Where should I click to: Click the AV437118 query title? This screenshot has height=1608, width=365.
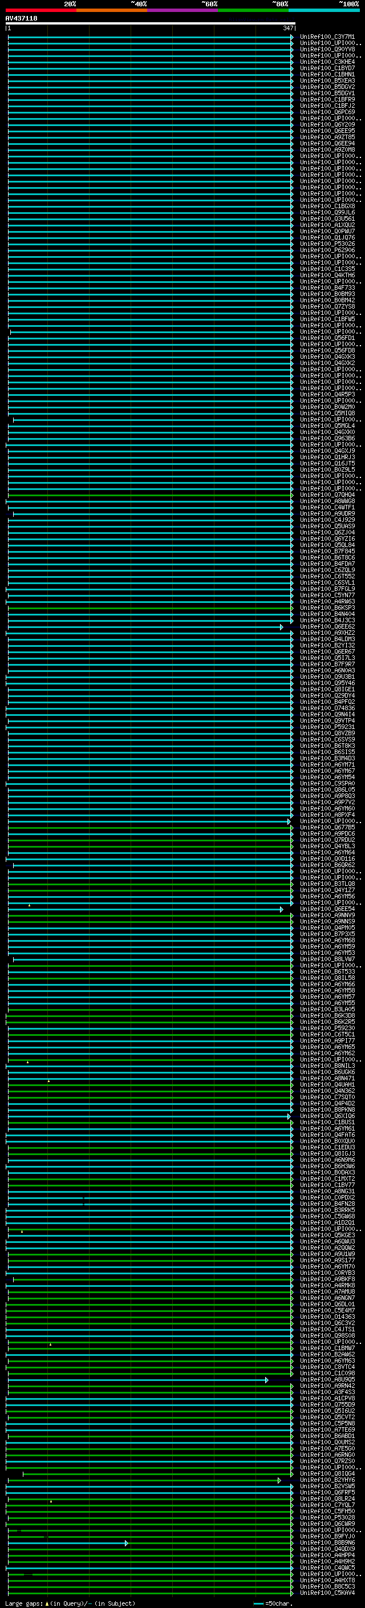click(21, 18)
